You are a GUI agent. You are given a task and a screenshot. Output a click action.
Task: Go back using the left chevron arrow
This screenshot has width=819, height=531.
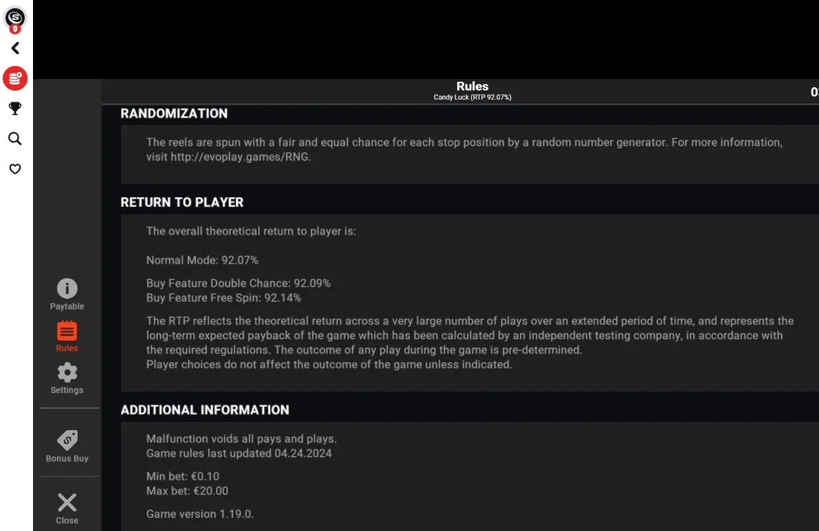pyautogui.click(x=15, y=49)
